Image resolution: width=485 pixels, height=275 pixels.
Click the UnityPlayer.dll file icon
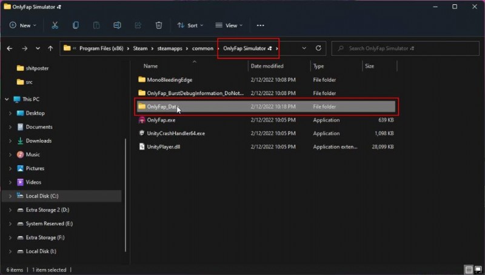click(x=142, y=147)
